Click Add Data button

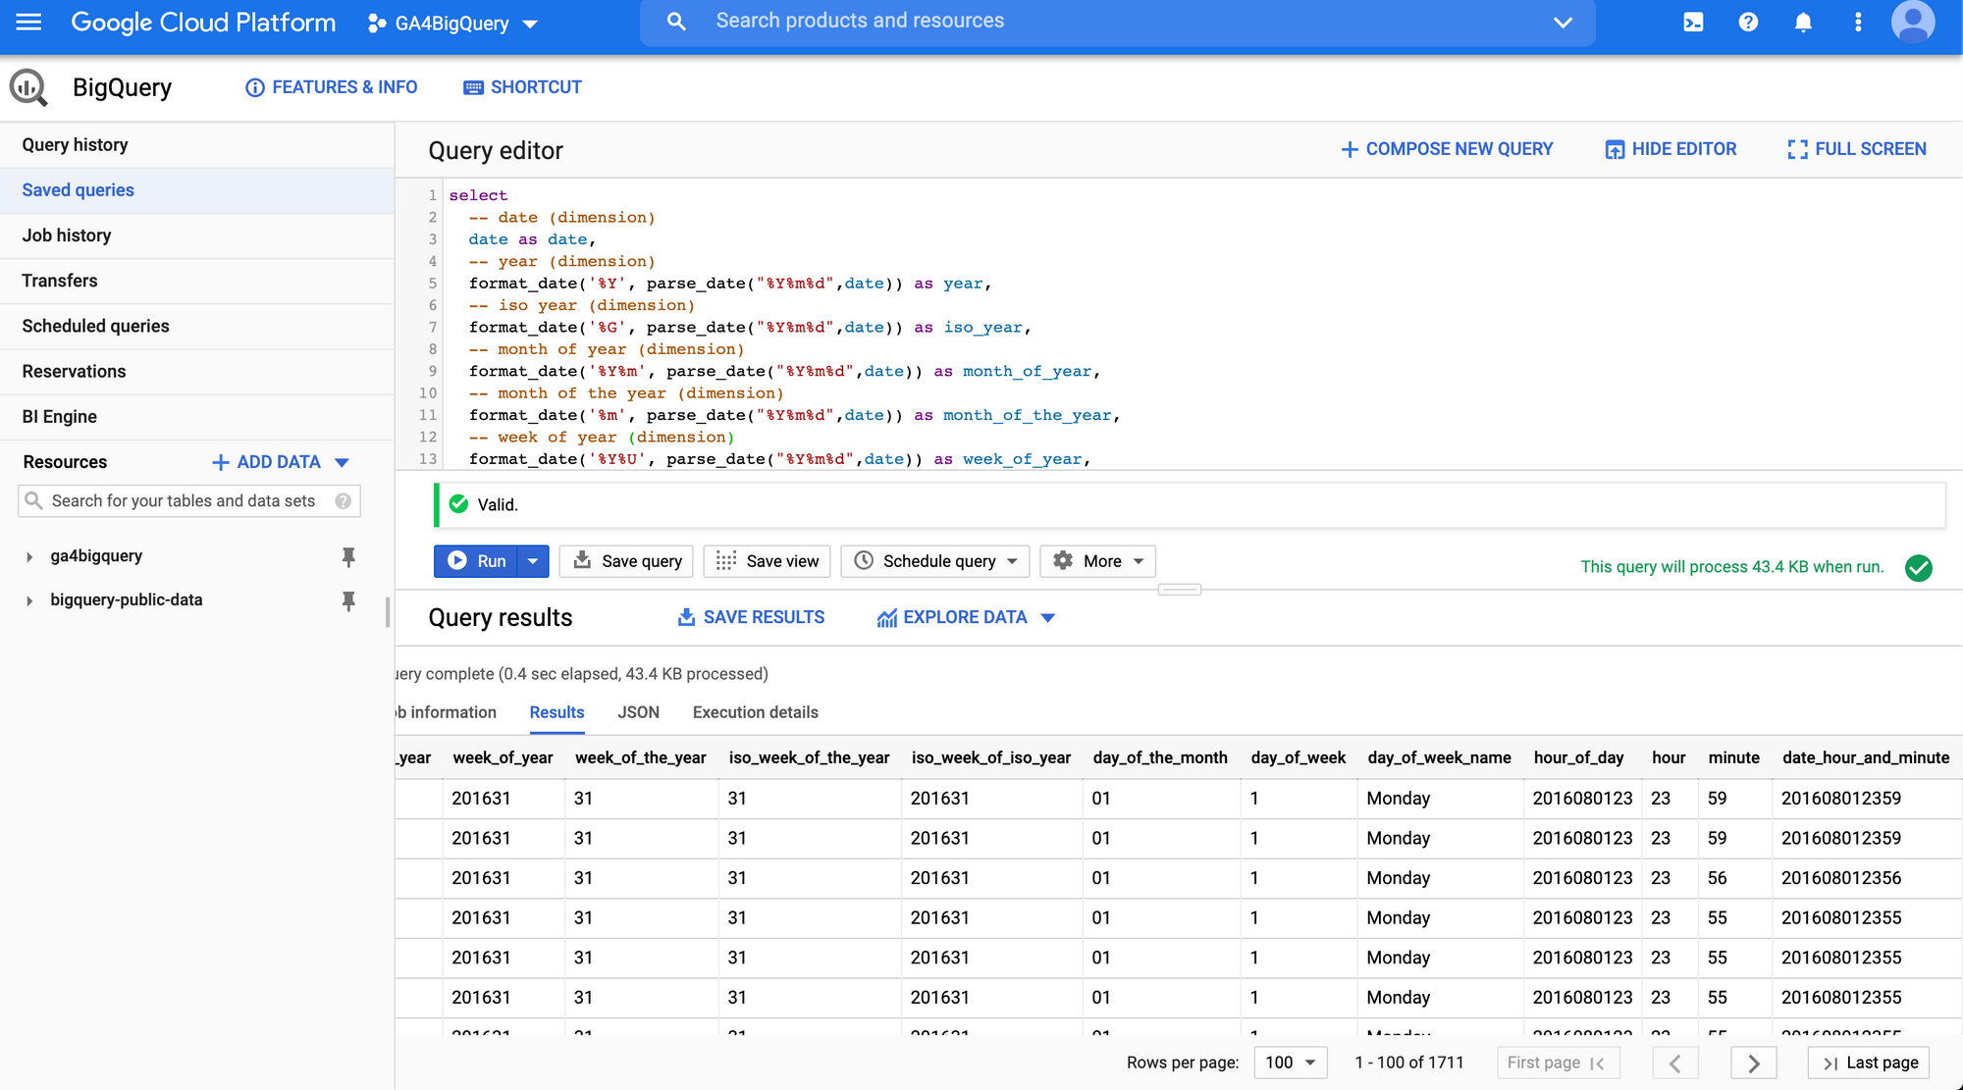[x=281, y=462]
